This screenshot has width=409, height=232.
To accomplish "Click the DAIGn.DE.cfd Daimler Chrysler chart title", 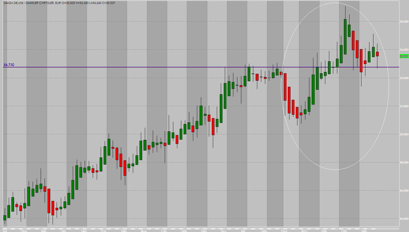I will (59, 3).
